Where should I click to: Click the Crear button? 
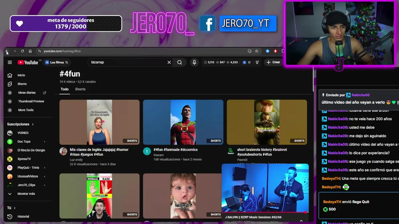273,62
